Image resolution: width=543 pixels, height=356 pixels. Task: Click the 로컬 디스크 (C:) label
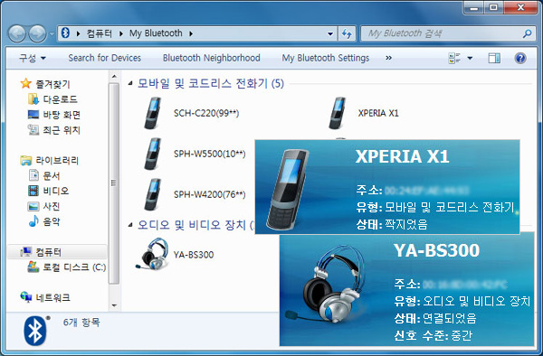pos(74,267)
